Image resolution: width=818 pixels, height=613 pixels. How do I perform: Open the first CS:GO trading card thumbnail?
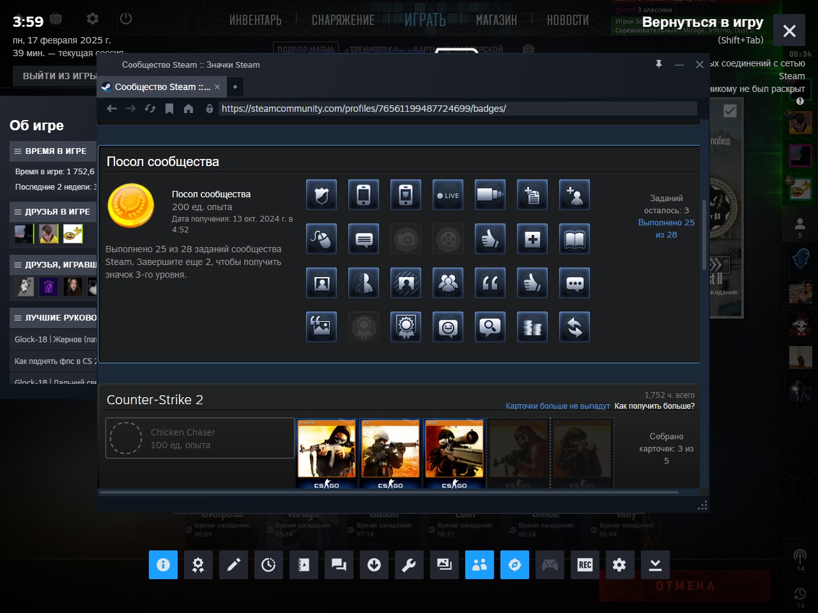click(x=327, y=454)
